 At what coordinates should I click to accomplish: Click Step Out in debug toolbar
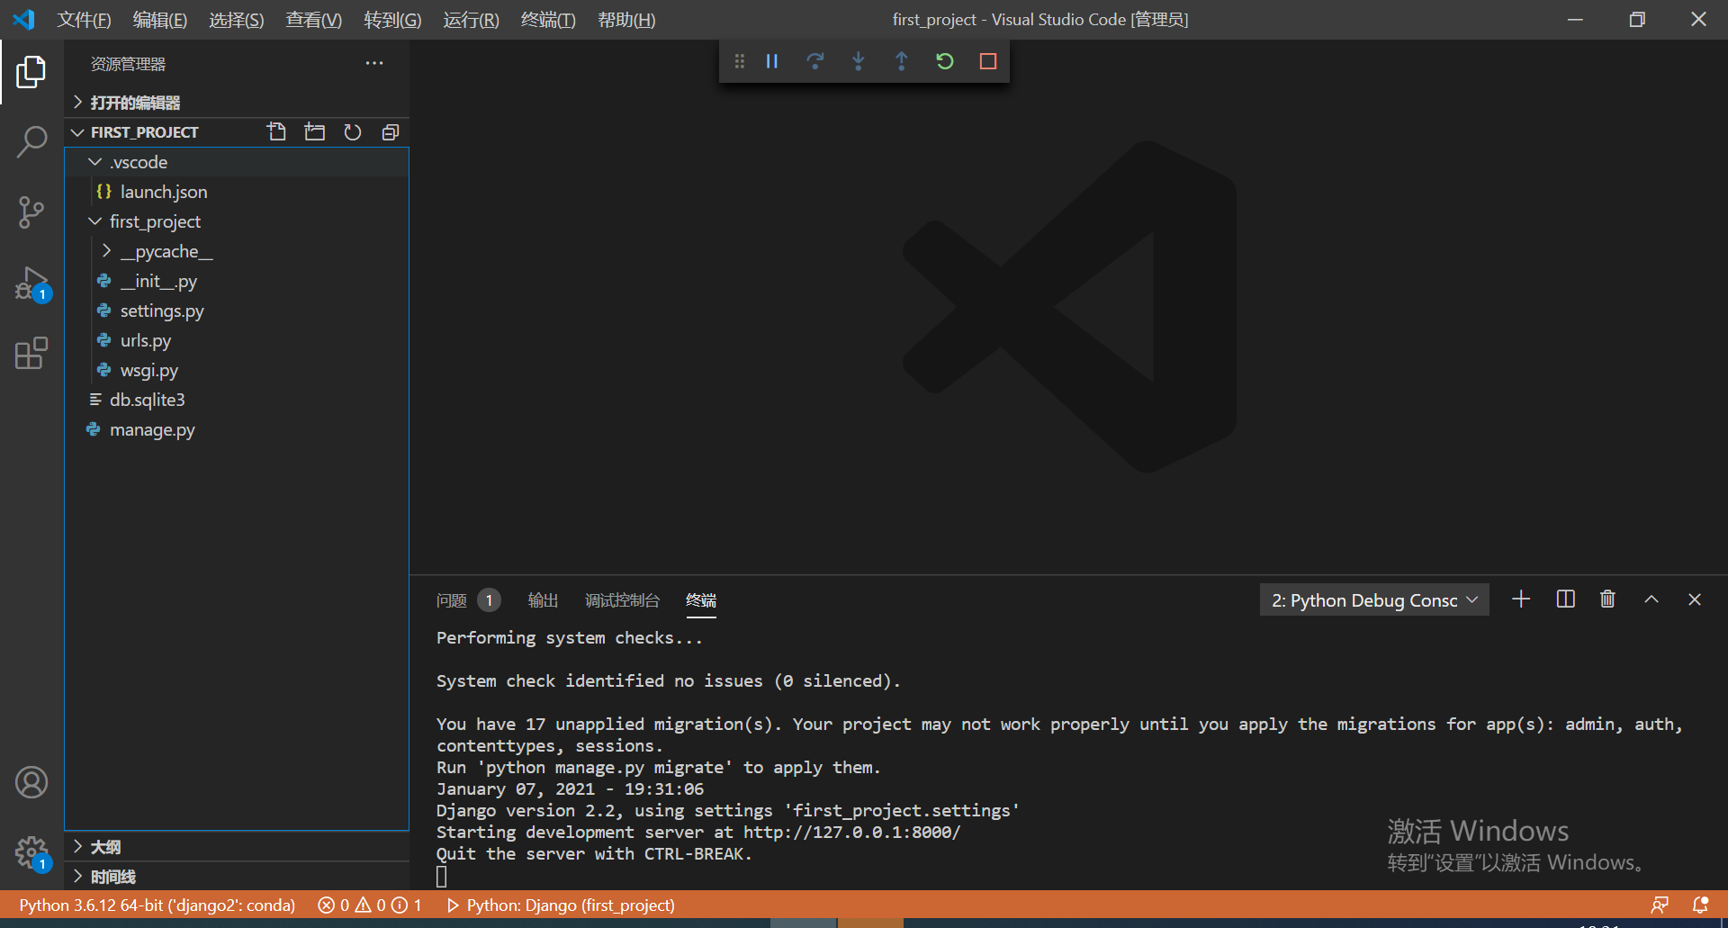[x=902, y=61]
